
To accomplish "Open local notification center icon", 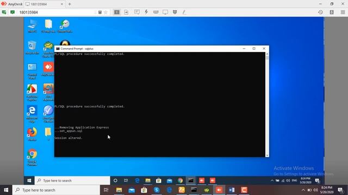I will click(340, 190).
